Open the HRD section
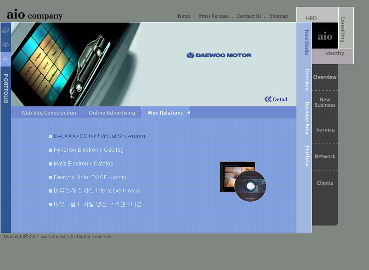 [311, 18]
